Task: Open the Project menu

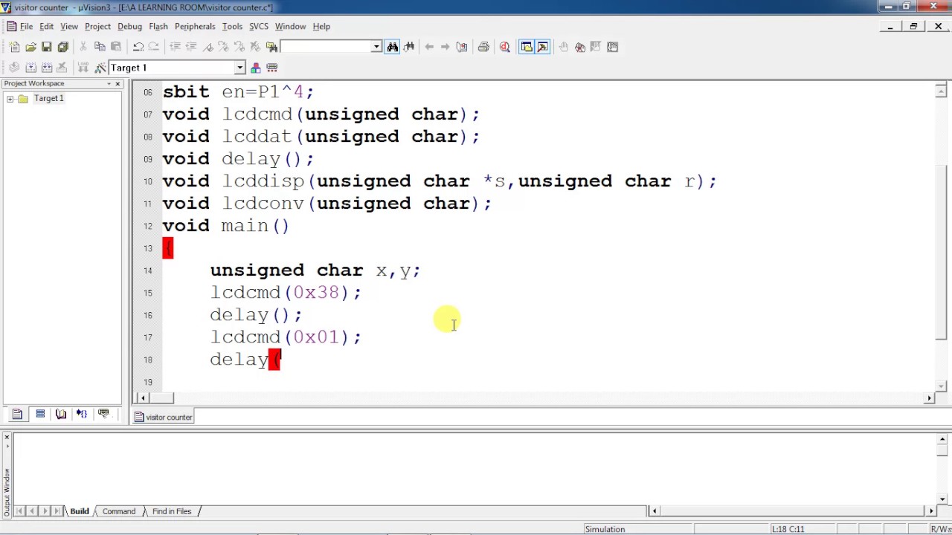Action: (x=97, y=26)
